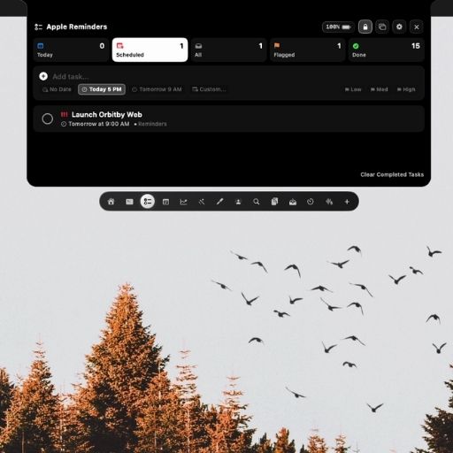Open the clipboard documents icon in the dock
The height and width of the screenshot is (453, 453).
tap(274, 202)
